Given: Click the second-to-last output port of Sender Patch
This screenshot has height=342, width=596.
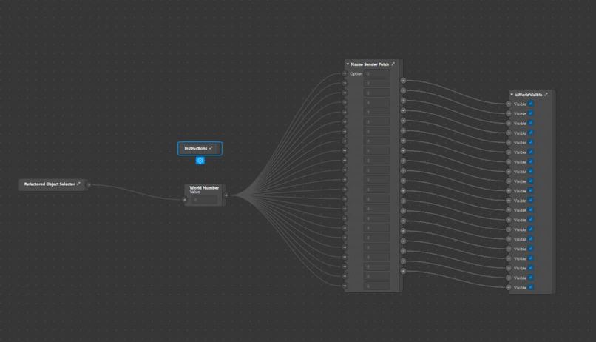Looking at the screenshot, I should (403, 261).
